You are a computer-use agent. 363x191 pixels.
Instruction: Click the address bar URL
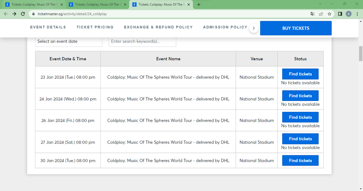point(72,14)
